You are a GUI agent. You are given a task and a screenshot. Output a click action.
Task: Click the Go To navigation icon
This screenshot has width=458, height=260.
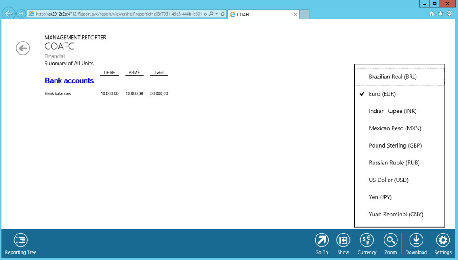tap(322, 240)
